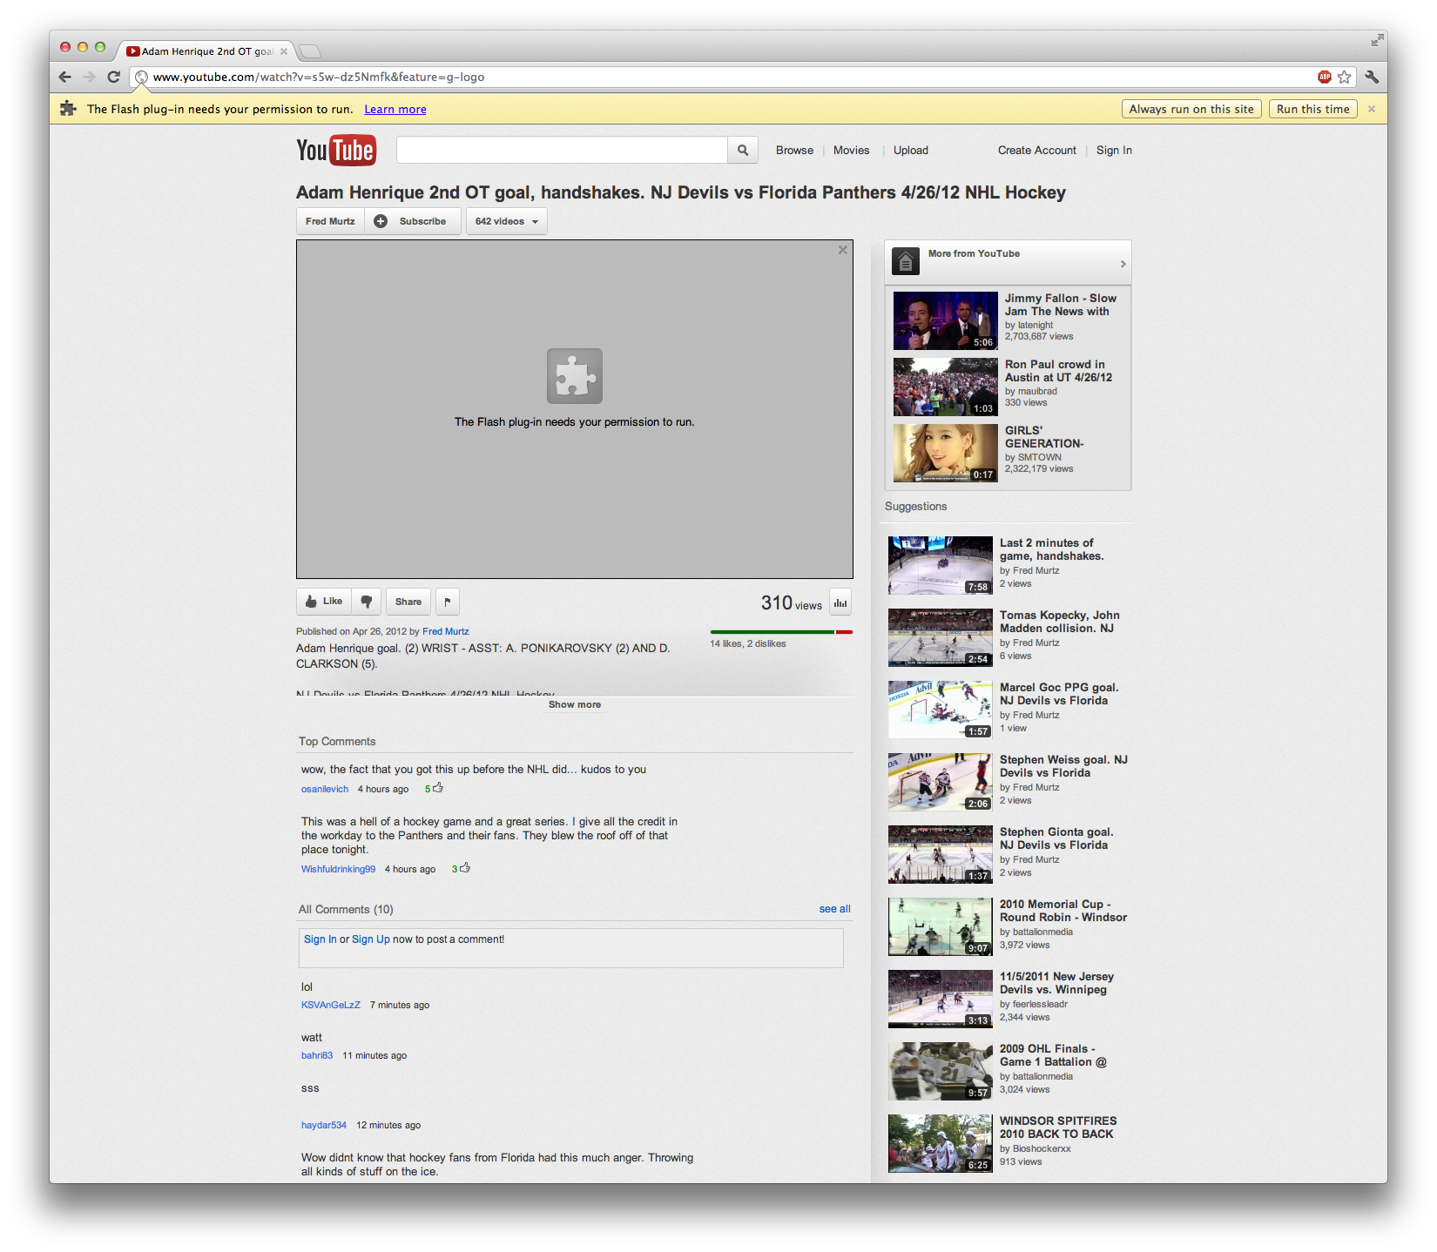1437x1252 pixels.
Task: Open Wishfuldrinking99's profile link
Action: click(x=339, y=869)
